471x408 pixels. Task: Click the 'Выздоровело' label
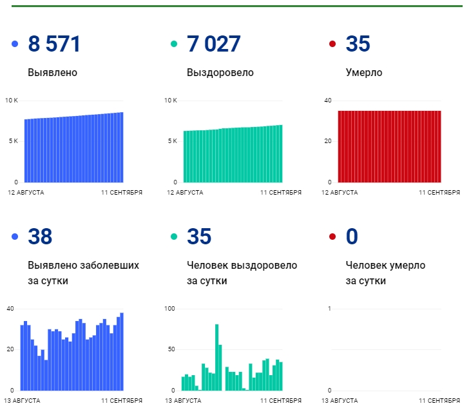coord(220,72)
